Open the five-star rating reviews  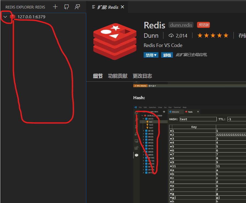coord(213,36)
